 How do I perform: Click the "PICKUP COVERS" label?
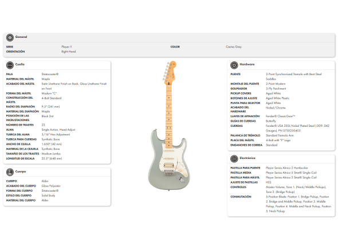(x=241, y=94)
